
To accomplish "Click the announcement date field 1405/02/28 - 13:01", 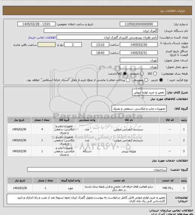I will [x=36, y=24].
